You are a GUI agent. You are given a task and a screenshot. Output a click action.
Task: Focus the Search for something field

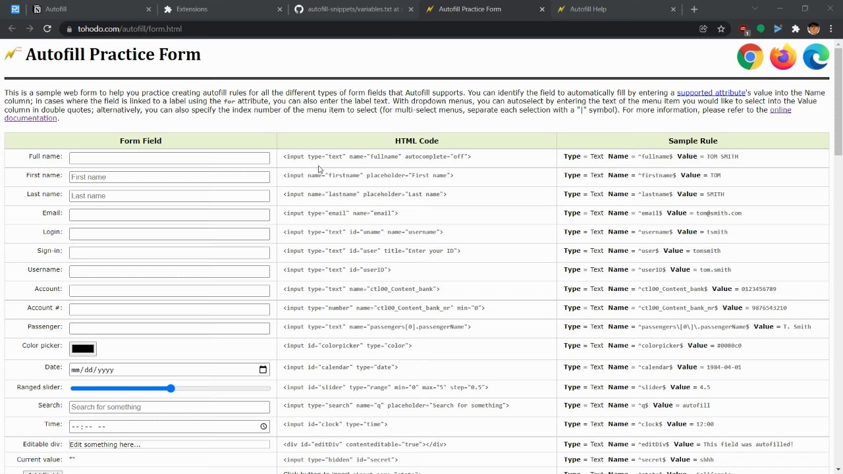pyautogui.click(x=169, y=407)
